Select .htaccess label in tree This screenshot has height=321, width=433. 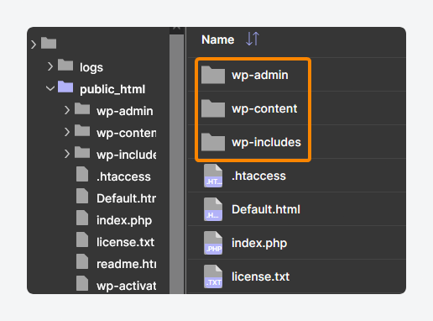[x=123, y=176]
